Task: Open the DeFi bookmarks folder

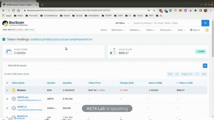Action: [118, 16]
